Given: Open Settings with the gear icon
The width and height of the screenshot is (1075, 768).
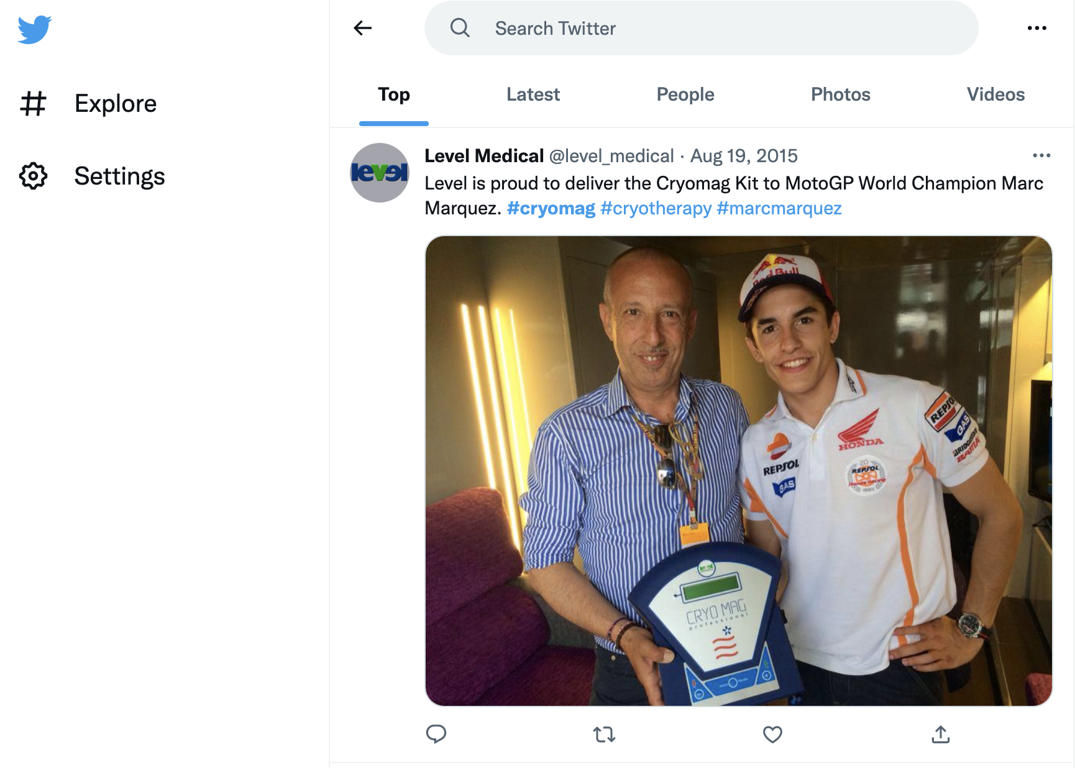Looking at the screenshot, I should click(x=34, y=176).
